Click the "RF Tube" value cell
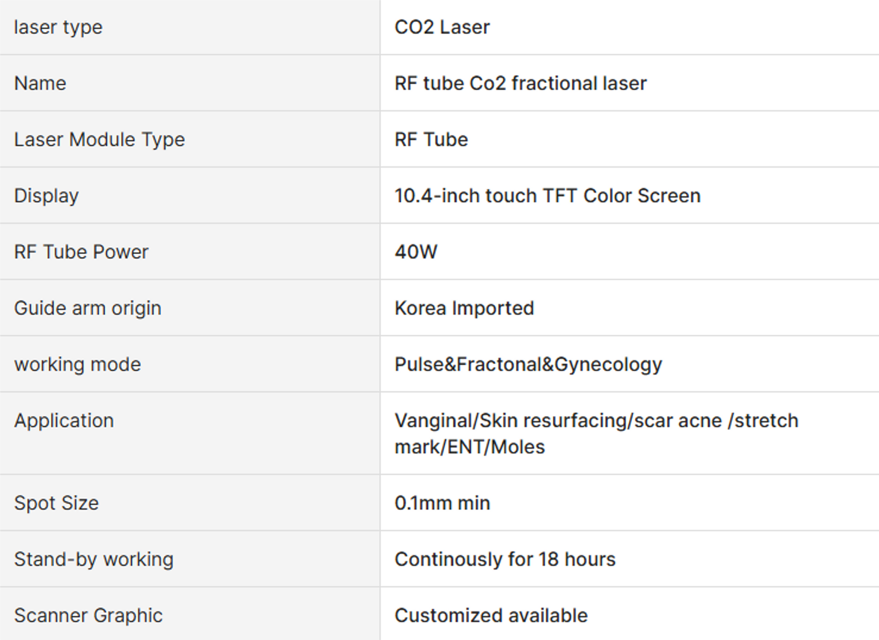879x640 pixels. pyautogui.click(x=431, y=140)
